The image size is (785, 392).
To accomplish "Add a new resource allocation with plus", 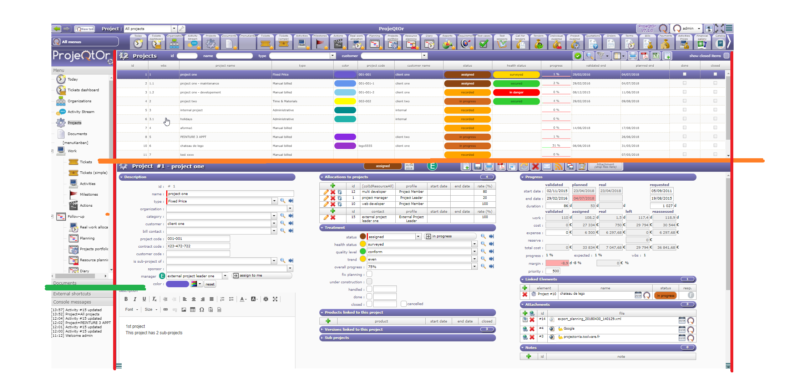I will click(333, 186).
